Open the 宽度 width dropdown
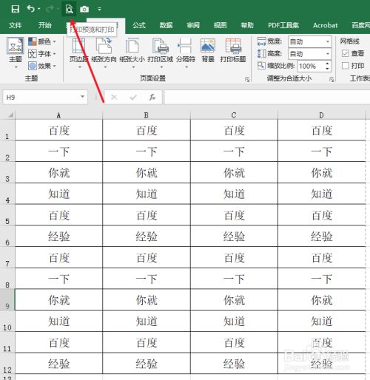Image resolution: width=370 pixels, height=380 pixels. tap(328, 41)
